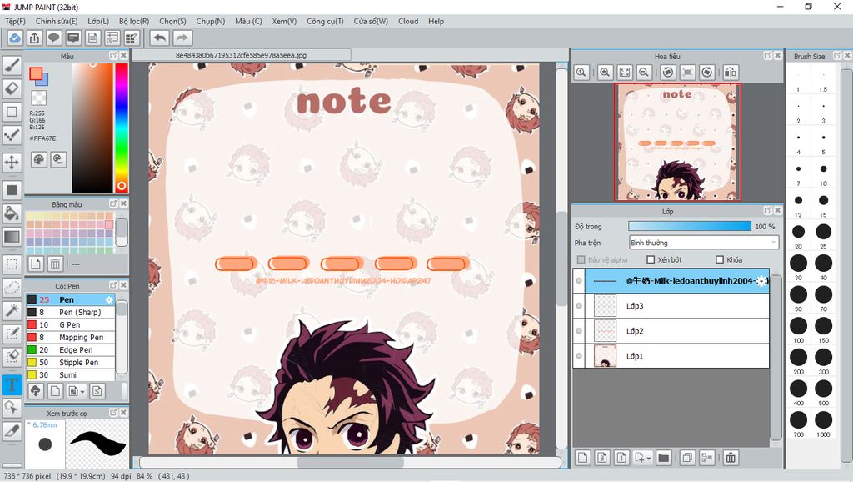Toggle visibility of Lớp2 layer

click(579, 330)
